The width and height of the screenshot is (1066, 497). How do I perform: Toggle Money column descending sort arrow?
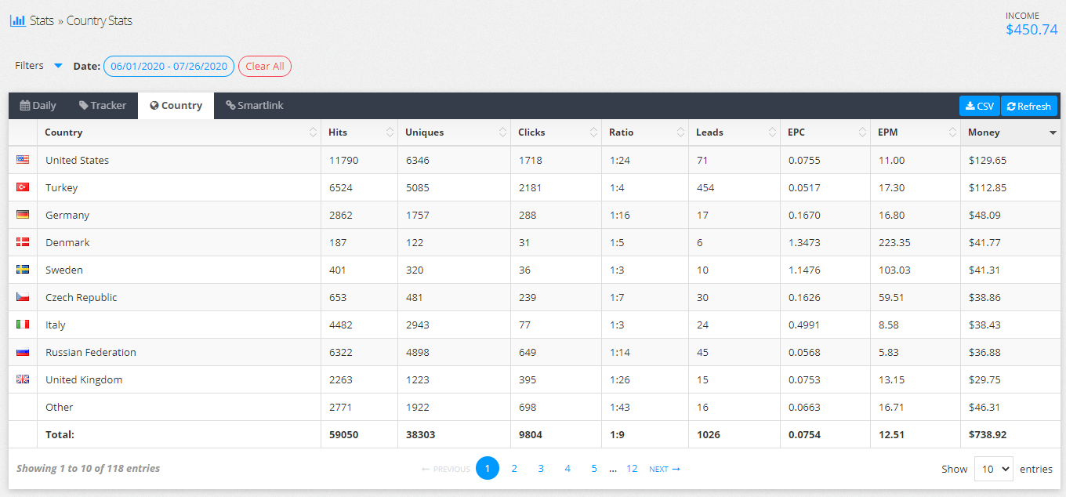(1053, 133)
